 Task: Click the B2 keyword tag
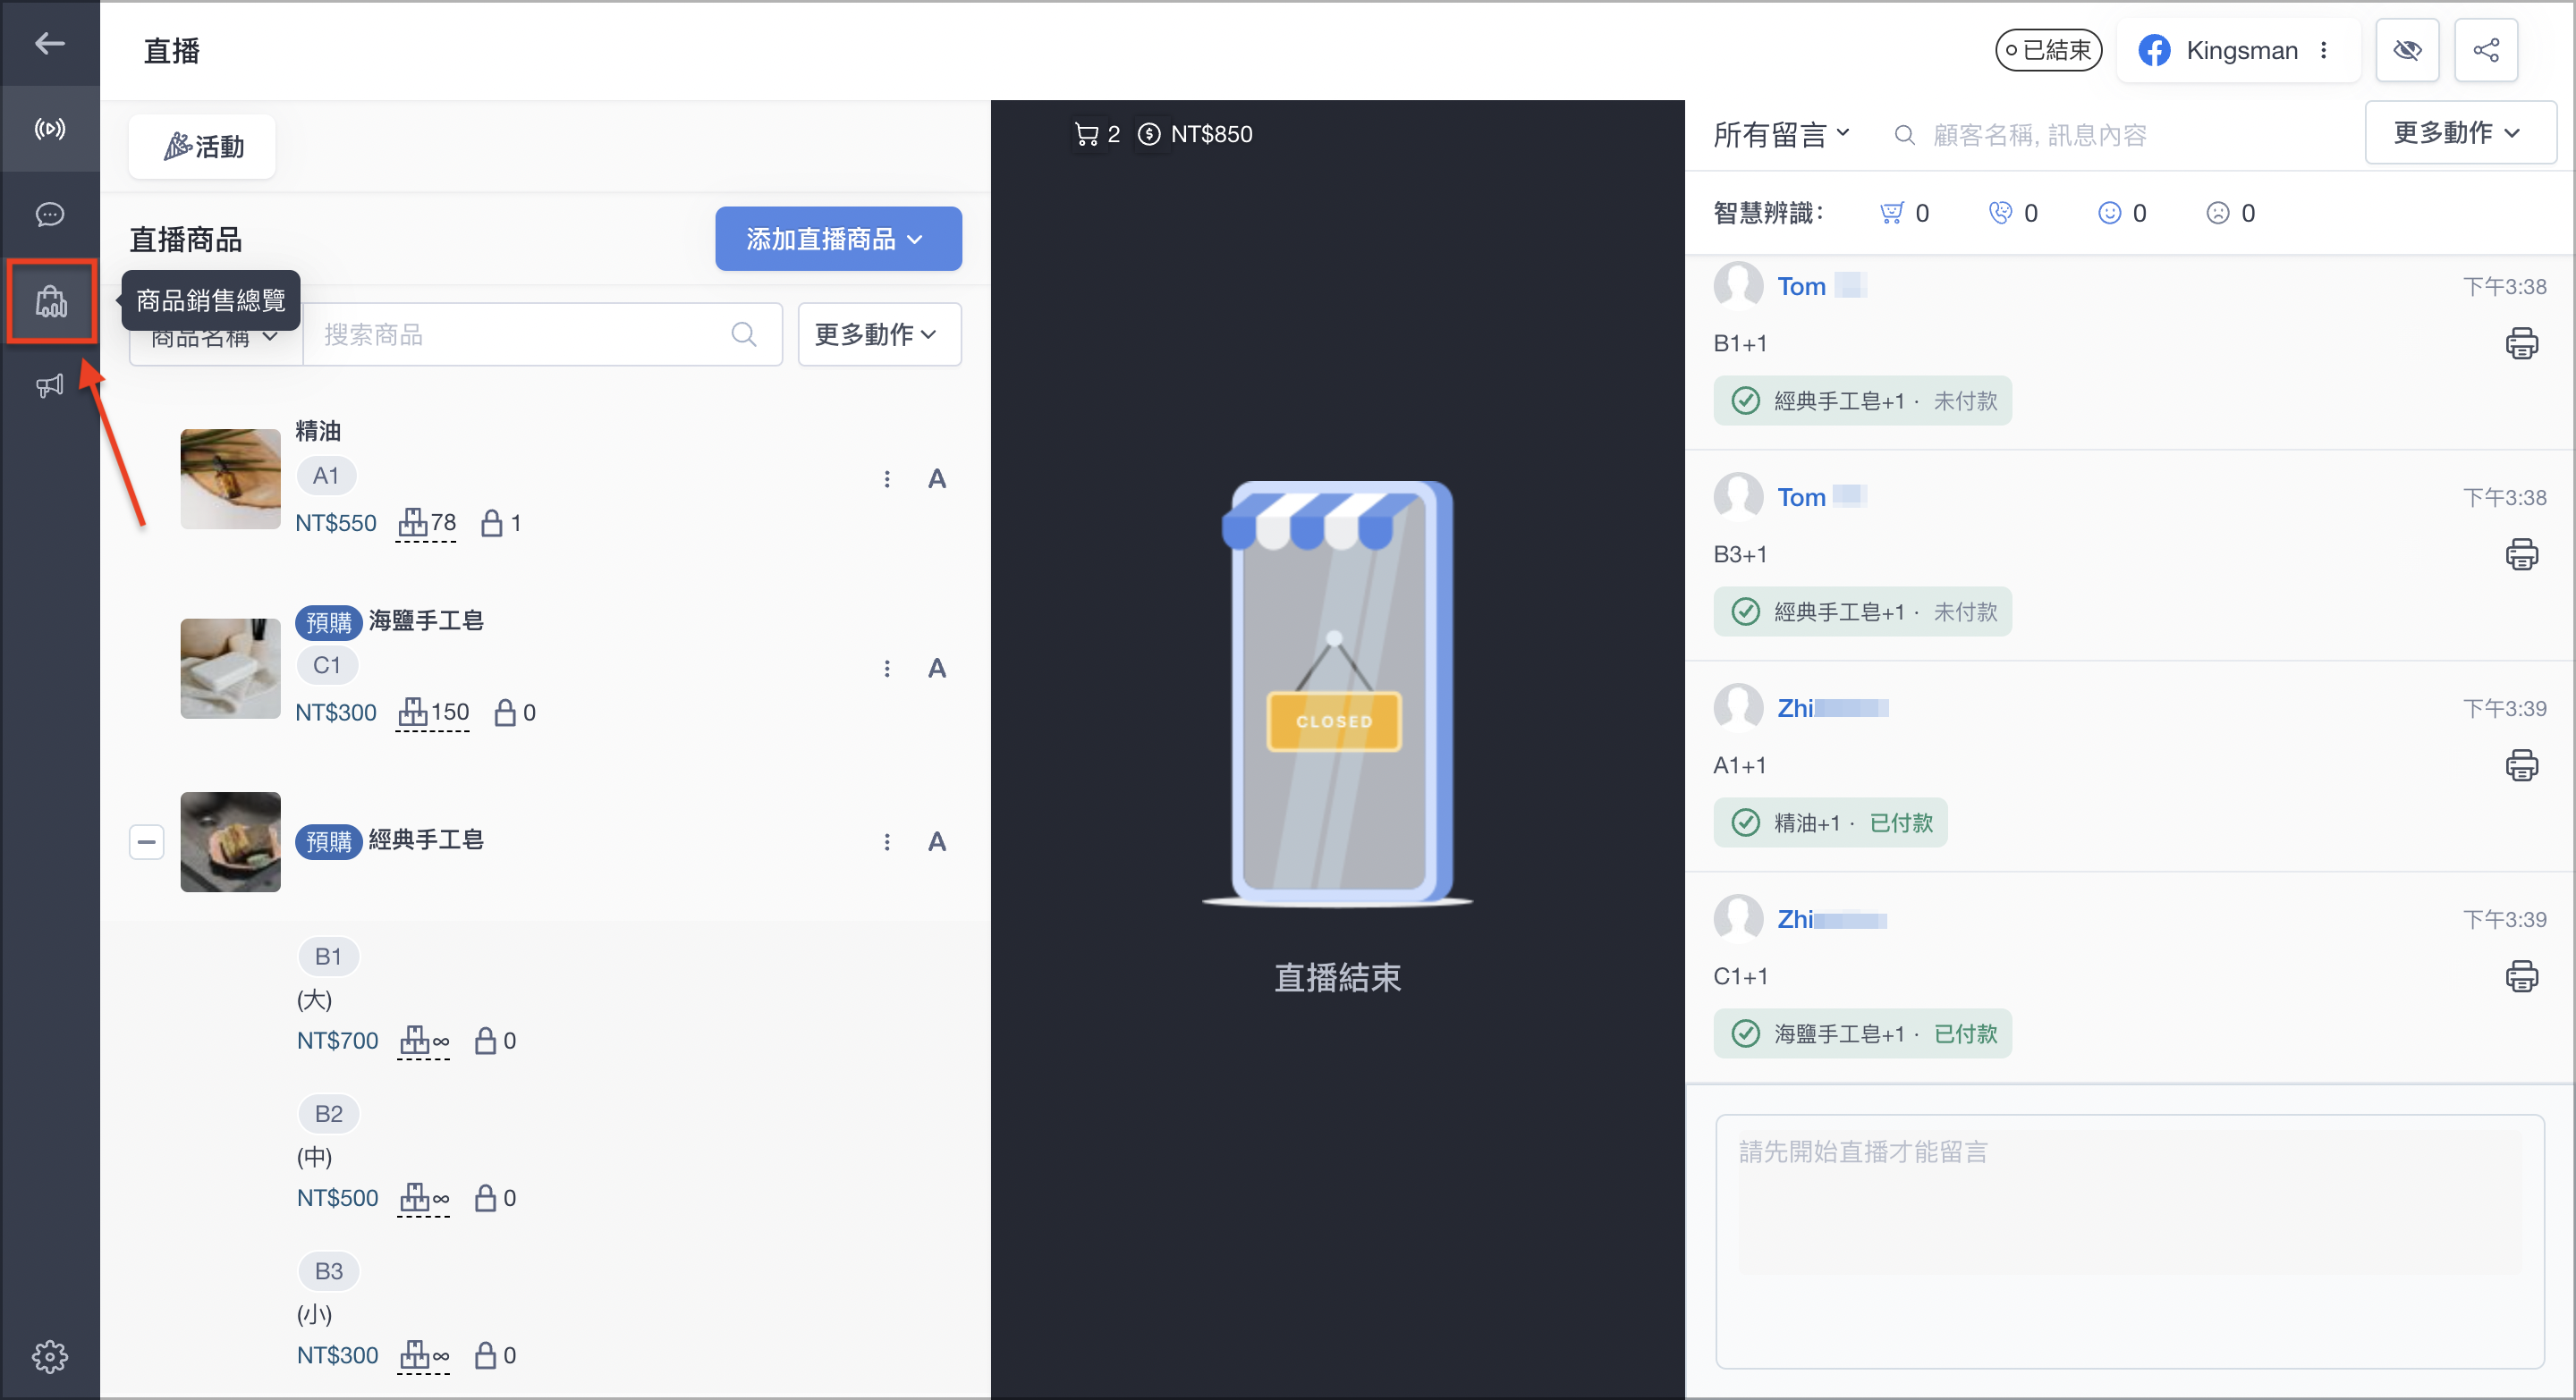[x=328, y=1114]
